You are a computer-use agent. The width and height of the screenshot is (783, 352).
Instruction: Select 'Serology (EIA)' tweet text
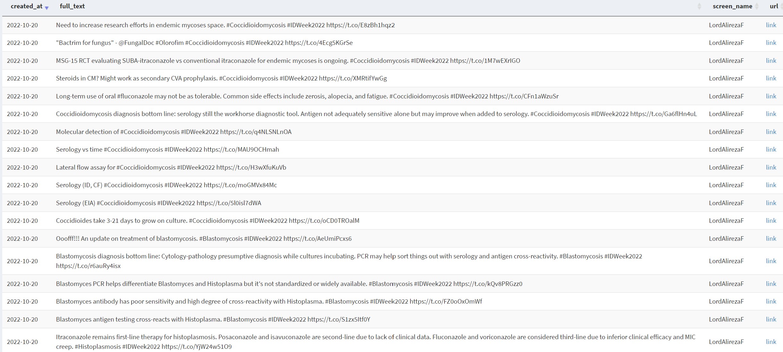point(159,203)
